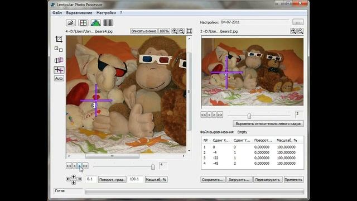Shift image up with up arrow
The width and height of the screenshot is (357, 201).
[74, 176]
